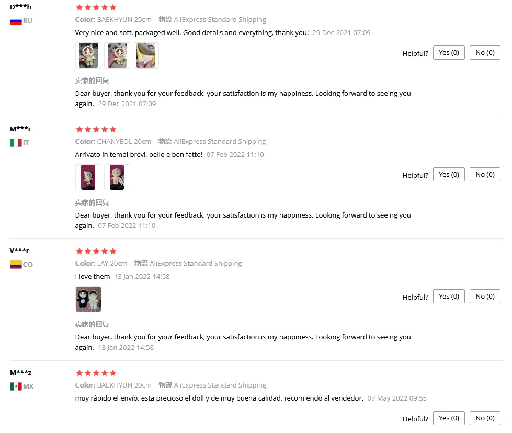
Task: Click five-star rating of V***r's review
Action: [x=96, y=251]
